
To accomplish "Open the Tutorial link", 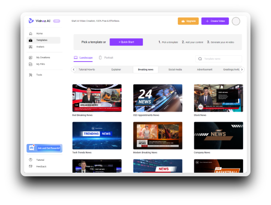I will (40, 160).
